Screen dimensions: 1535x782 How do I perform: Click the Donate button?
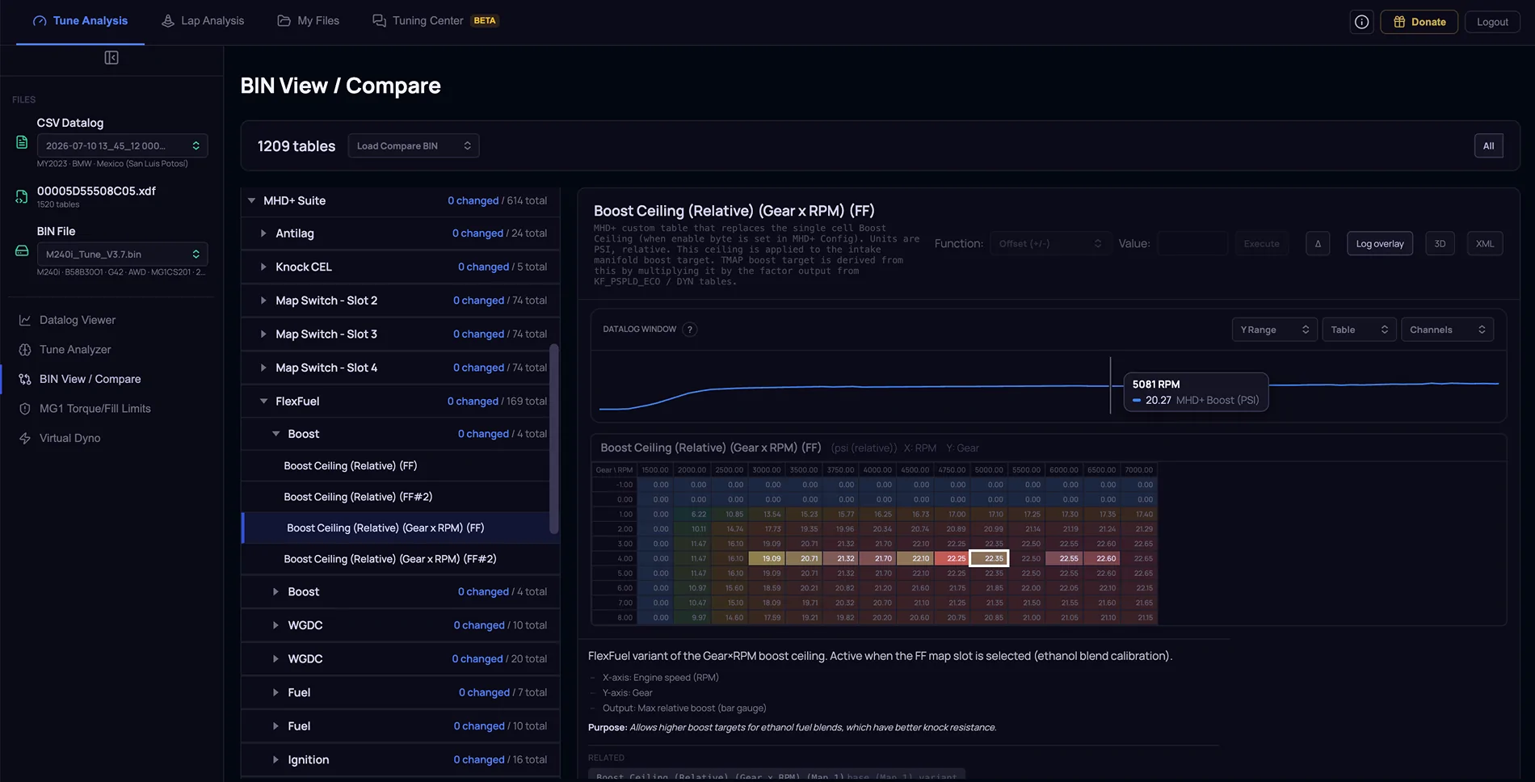coord(1419,22)
